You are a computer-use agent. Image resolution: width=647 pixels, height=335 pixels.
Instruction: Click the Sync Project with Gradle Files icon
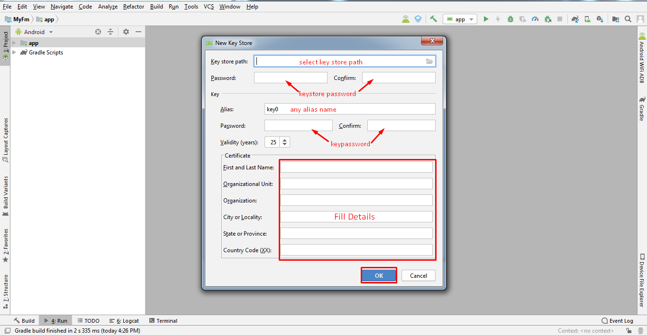pyautogui.click(x=575, y=19)
